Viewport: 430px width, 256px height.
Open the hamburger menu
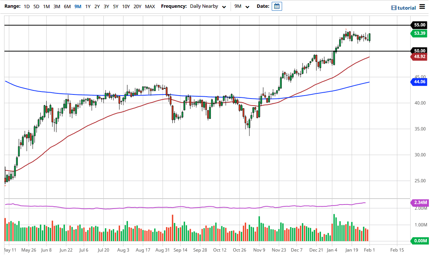422,6
